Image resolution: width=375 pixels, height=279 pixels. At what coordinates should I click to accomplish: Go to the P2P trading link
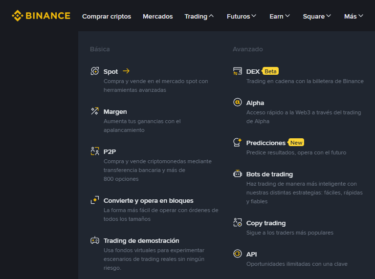110,151
